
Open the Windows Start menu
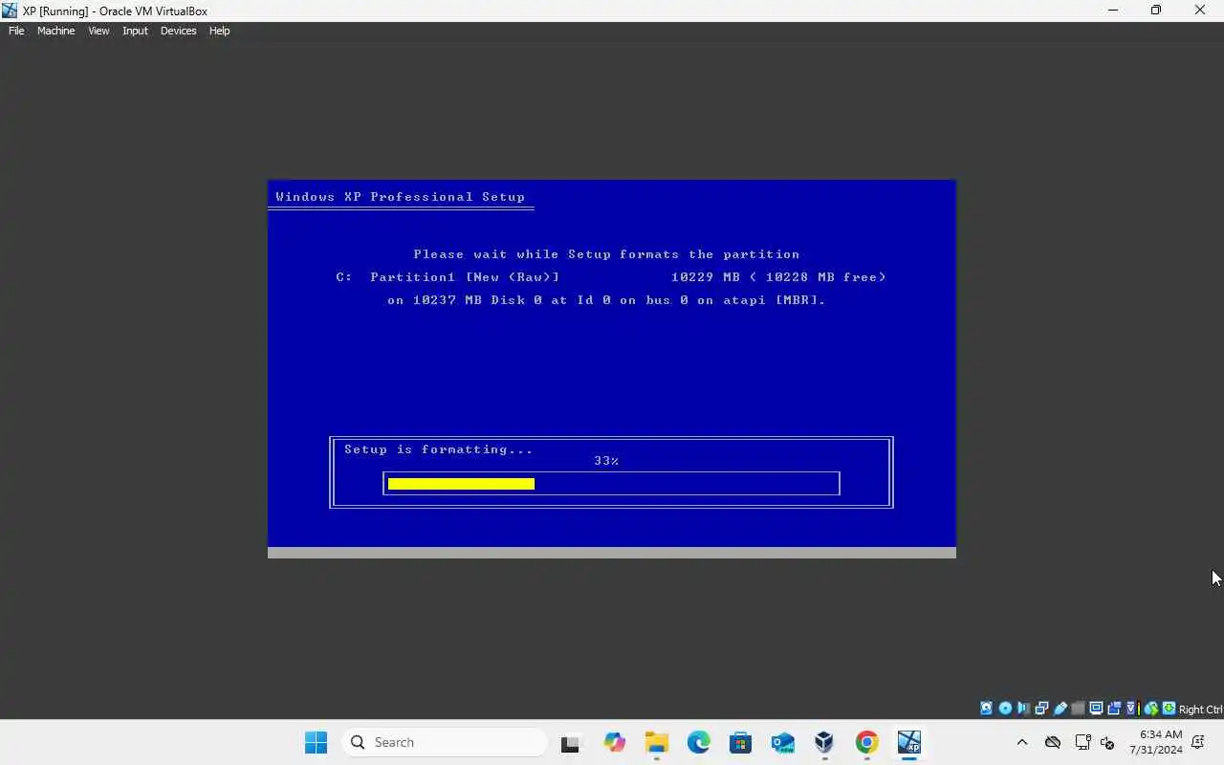316,742
